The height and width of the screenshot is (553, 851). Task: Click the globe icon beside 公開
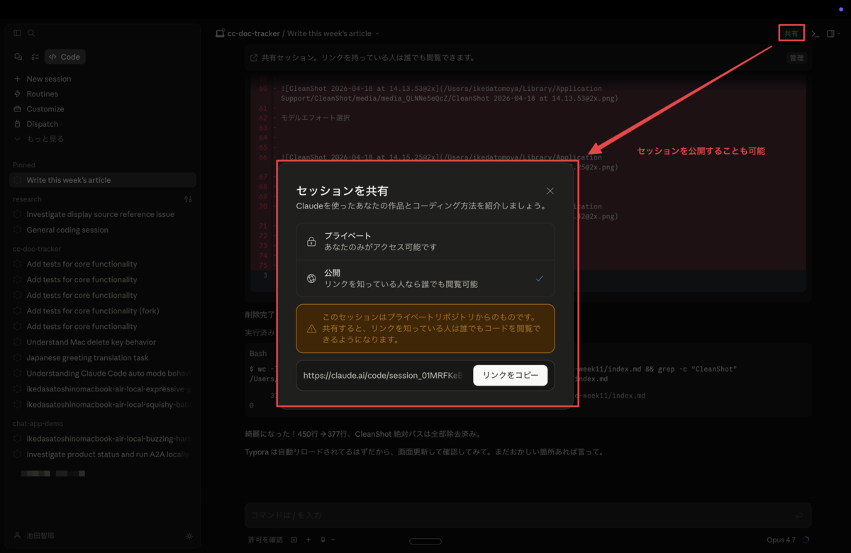coord(311,279)
